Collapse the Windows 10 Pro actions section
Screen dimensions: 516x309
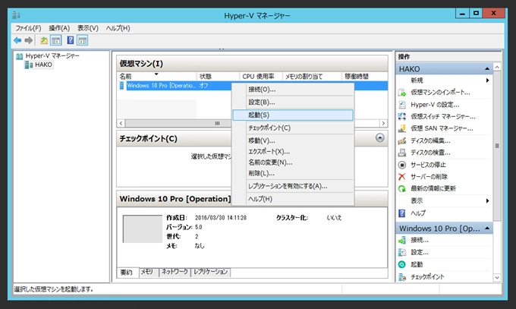(487, 229)
